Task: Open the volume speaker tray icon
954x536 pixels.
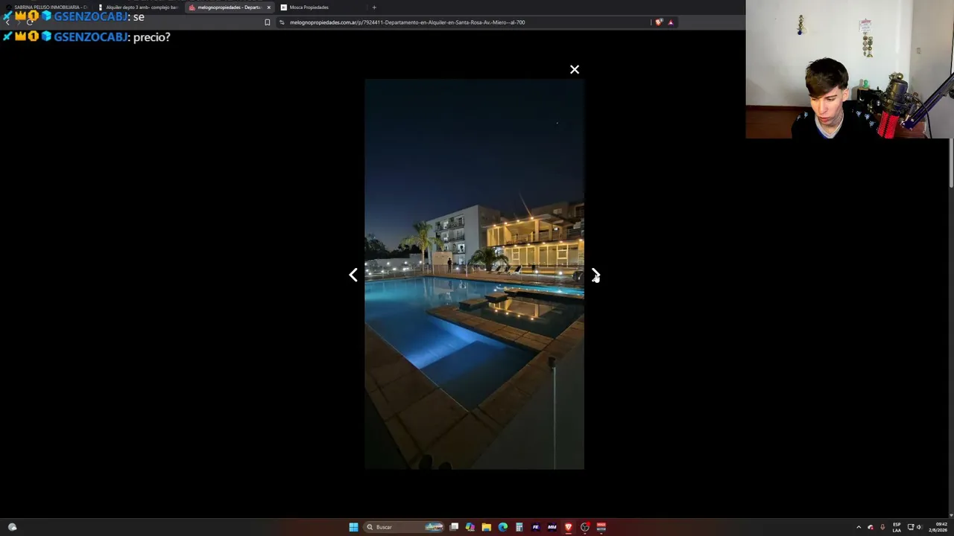Action: click(x=918, y=527)
